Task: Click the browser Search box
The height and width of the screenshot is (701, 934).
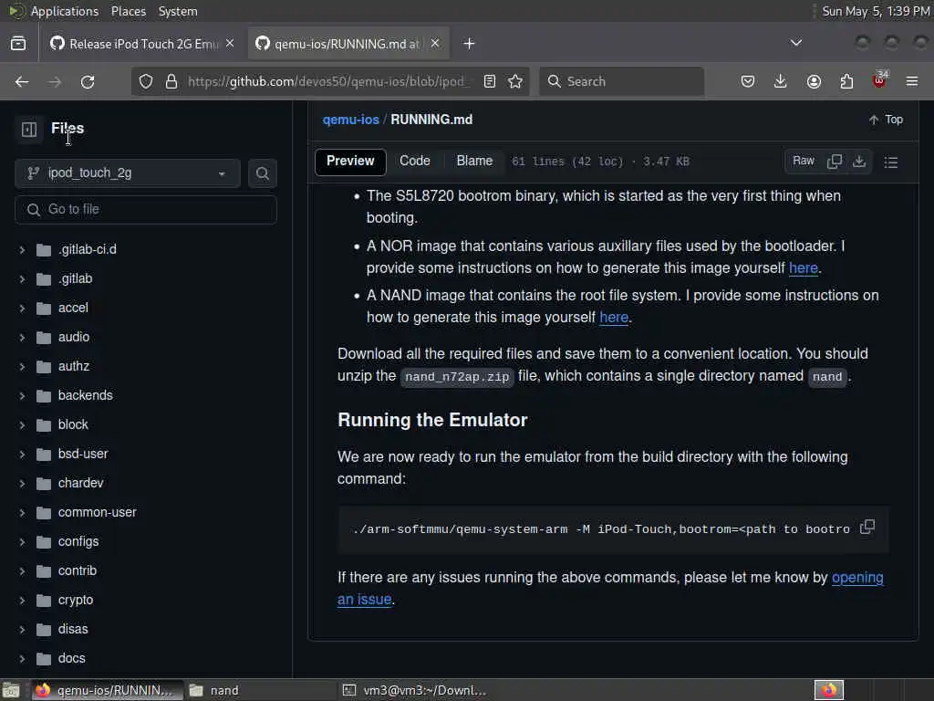Action: pos(622,81)
